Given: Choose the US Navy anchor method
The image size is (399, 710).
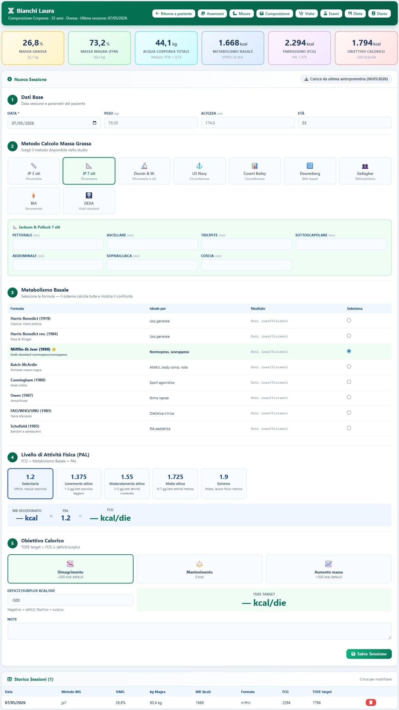Looking at the screenshot, I should (x=199, y=171).
